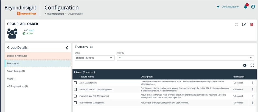Click the green Active status check icon
The image size is (258, 112).
coord(24,33)
